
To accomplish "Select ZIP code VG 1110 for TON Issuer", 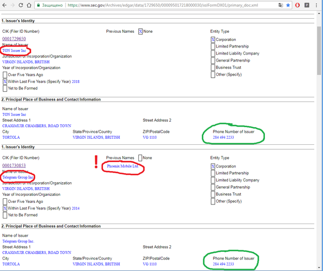I will [x=150, y=137].
